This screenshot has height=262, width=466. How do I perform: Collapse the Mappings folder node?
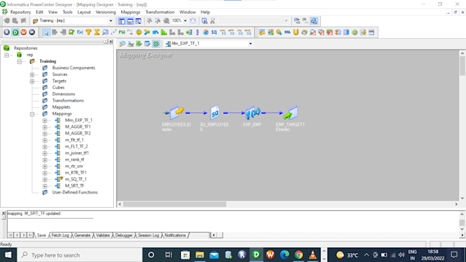pyautogui.click(x=32, y=114)
